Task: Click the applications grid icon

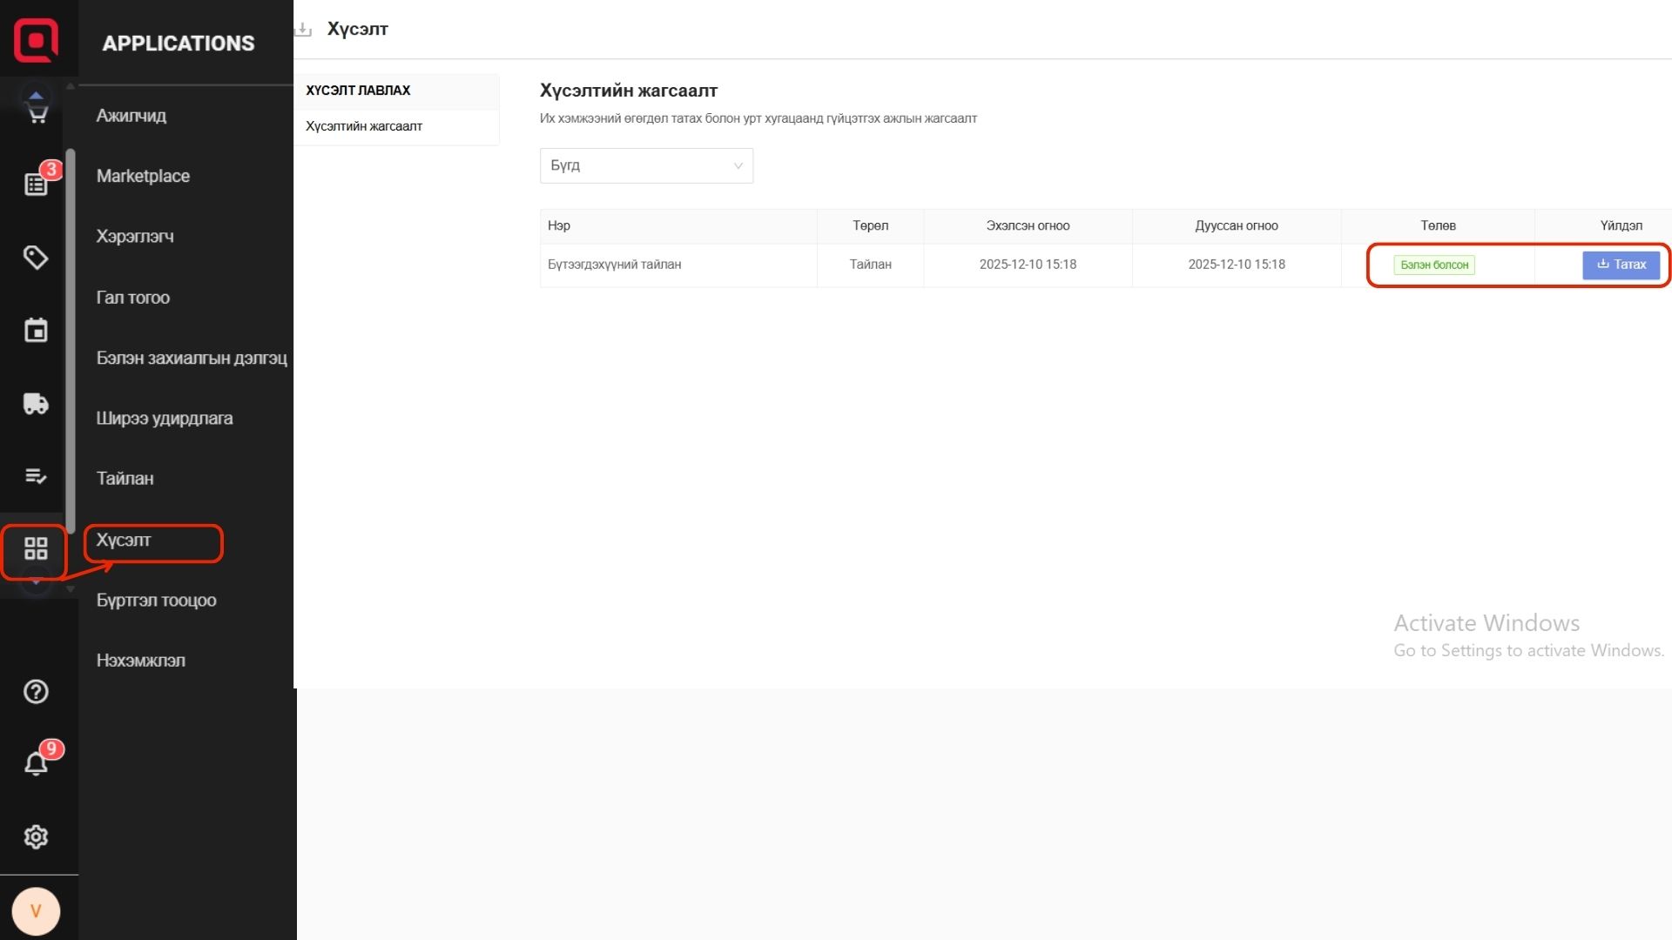Action: pyautogui.click(x=36, y=548)
